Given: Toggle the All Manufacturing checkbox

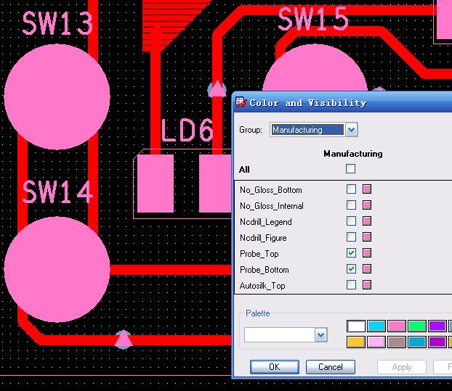Looking at the screenshot, I should (350, 168).
